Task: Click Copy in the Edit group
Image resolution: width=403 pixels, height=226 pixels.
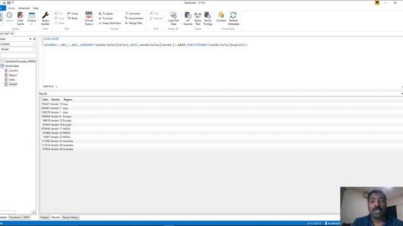Action: coord(59,18)
